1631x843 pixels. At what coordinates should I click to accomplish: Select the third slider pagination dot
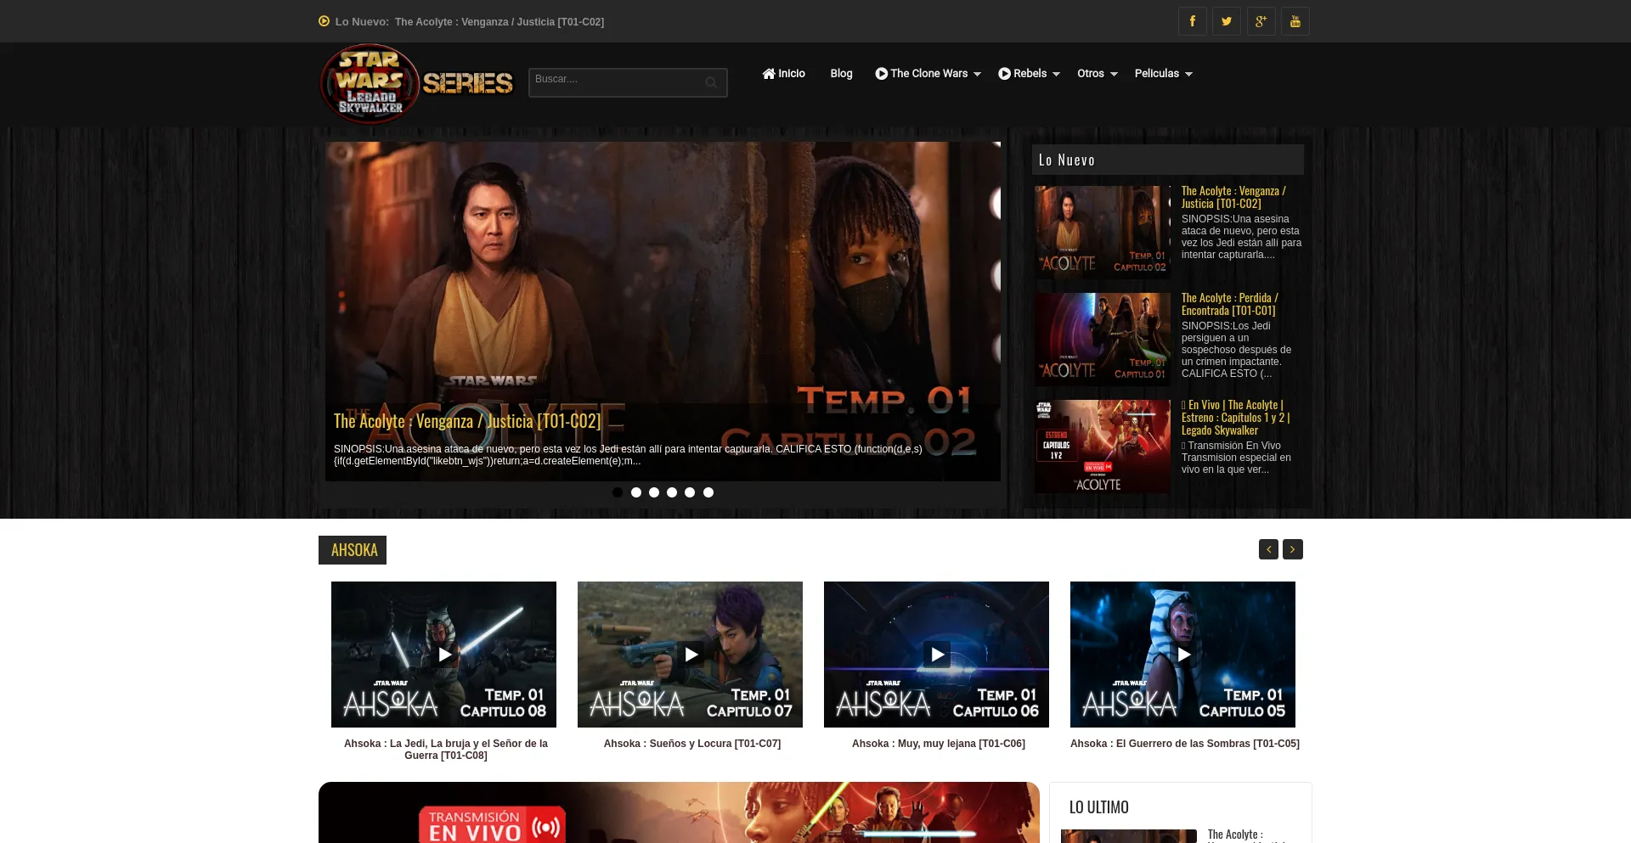click(x=654, y=492)
